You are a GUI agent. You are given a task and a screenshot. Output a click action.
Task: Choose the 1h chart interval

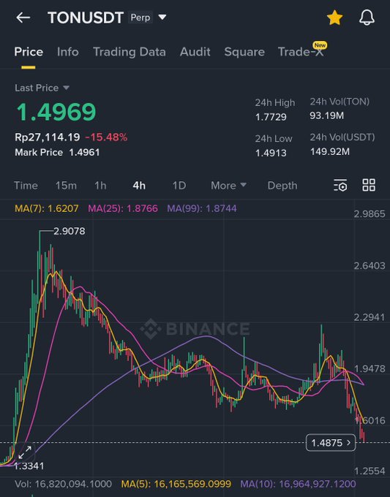[100, 186]
